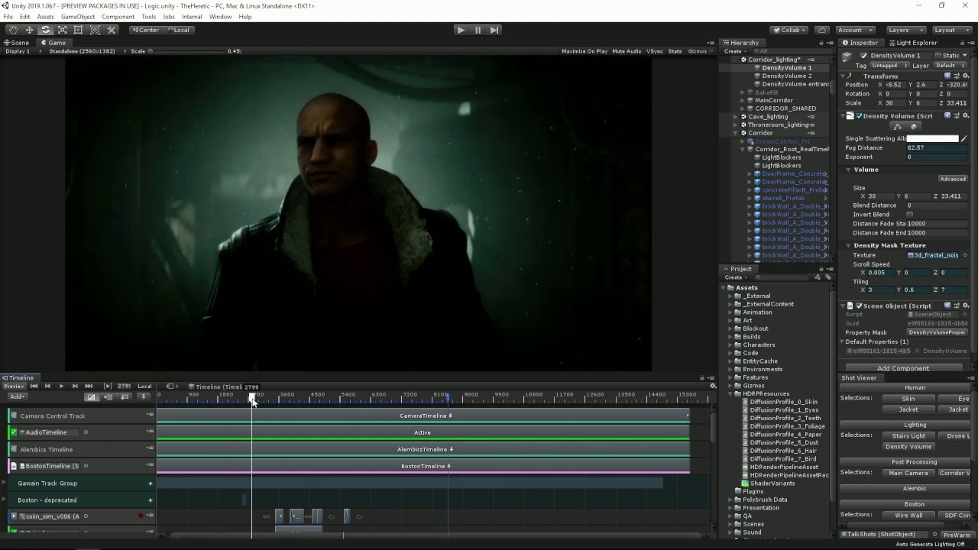This screenshot has height=550, width=978.
Task: Click the Advanced button in Volume section
Action: coord(953,179)
